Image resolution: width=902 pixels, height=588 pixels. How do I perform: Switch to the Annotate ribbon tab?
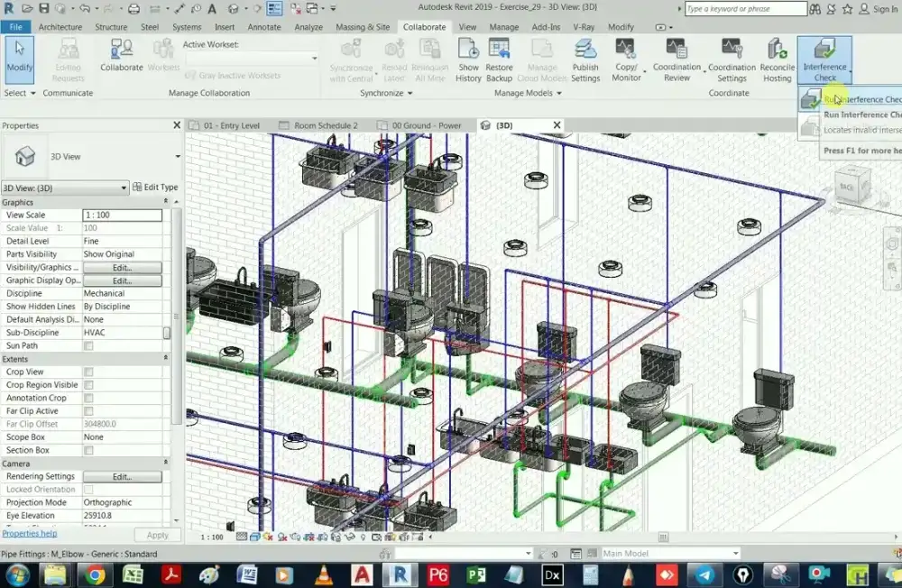point(264,27)
